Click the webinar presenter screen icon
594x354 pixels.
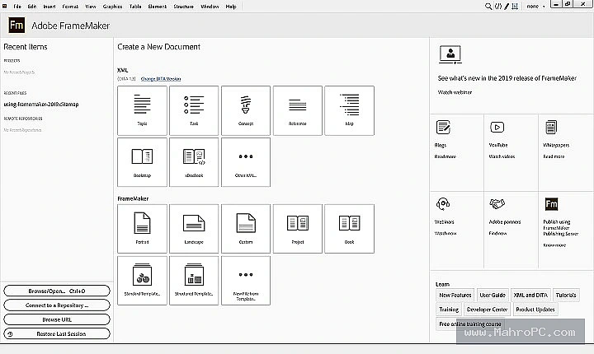pyautogui.click(x=450, y=54)
